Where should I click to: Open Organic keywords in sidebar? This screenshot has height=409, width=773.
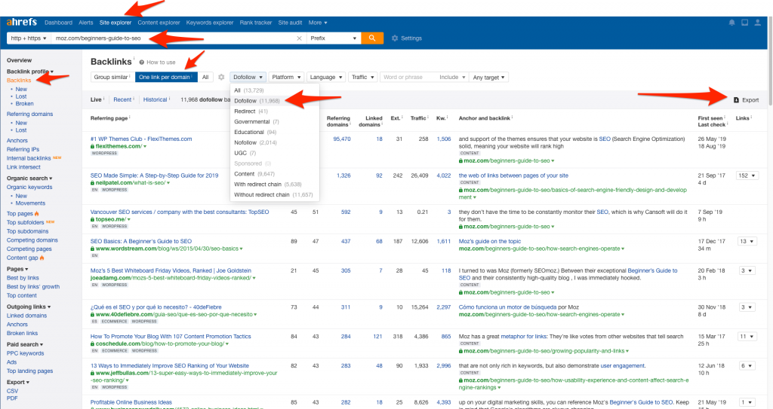[x=29, y=187]
